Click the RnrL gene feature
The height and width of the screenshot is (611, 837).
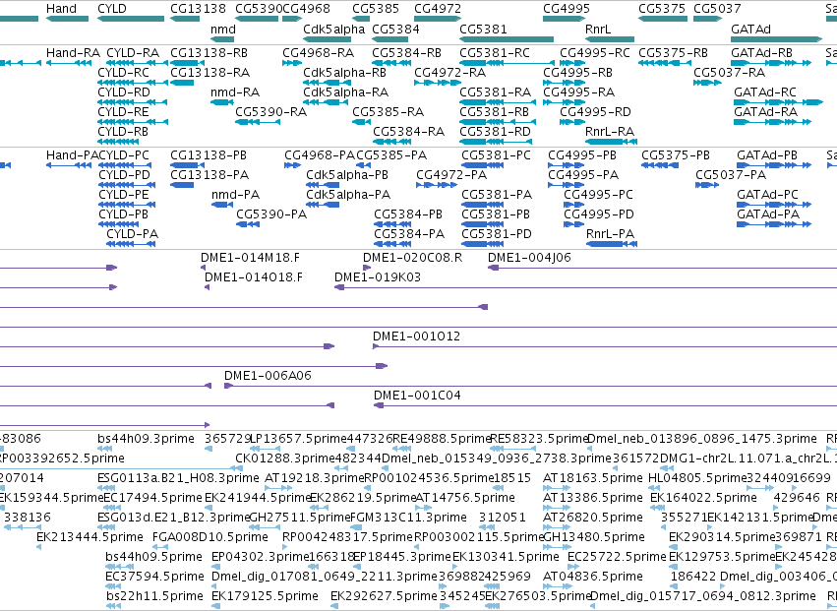(610, 39)
